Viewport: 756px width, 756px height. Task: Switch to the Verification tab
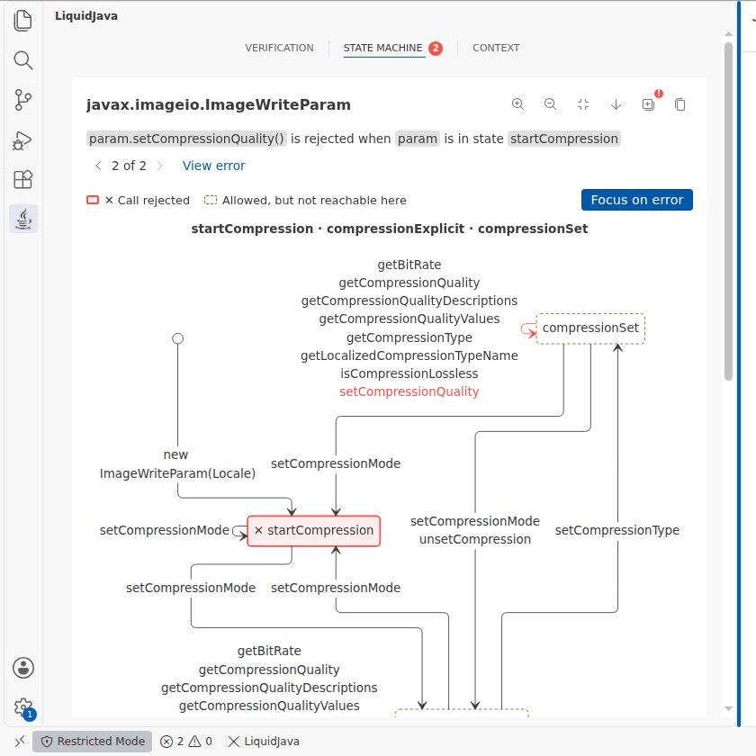point(279,48)
